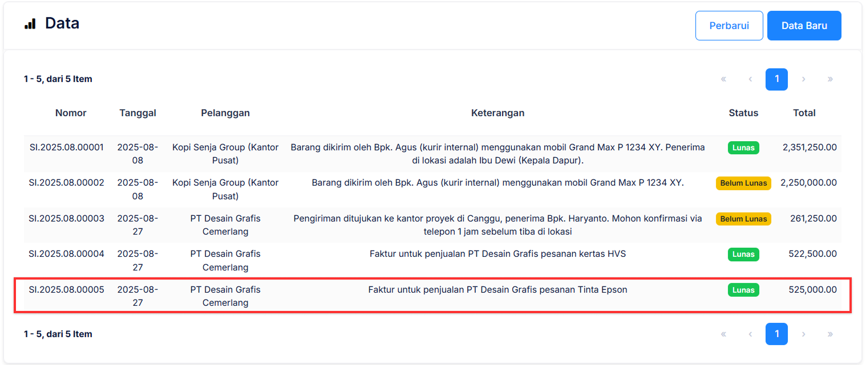Click the Total column header

(804, 113)
